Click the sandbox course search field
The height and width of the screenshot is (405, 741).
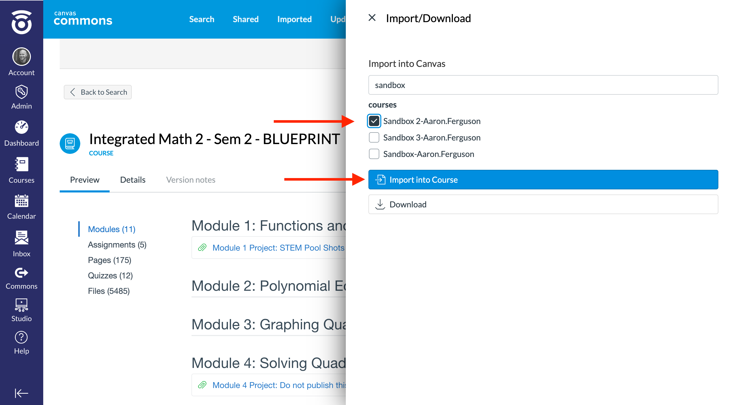point(543,85)
